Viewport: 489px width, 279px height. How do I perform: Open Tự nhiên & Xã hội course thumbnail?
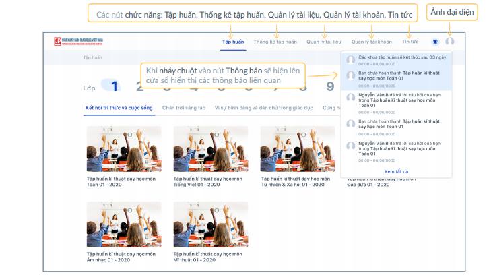[298, 149]
